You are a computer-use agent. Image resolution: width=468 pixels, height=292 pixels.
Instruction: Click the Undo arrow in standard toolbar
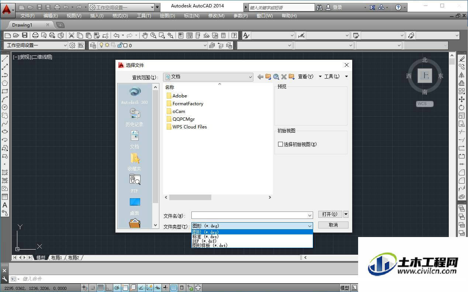point(116,35)
